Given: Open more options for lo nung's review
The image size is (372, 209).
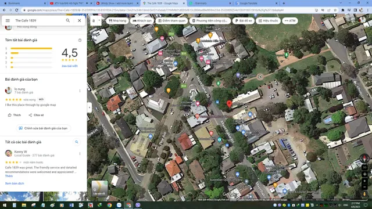Looking at the screenshot, I should coord(80,91).
